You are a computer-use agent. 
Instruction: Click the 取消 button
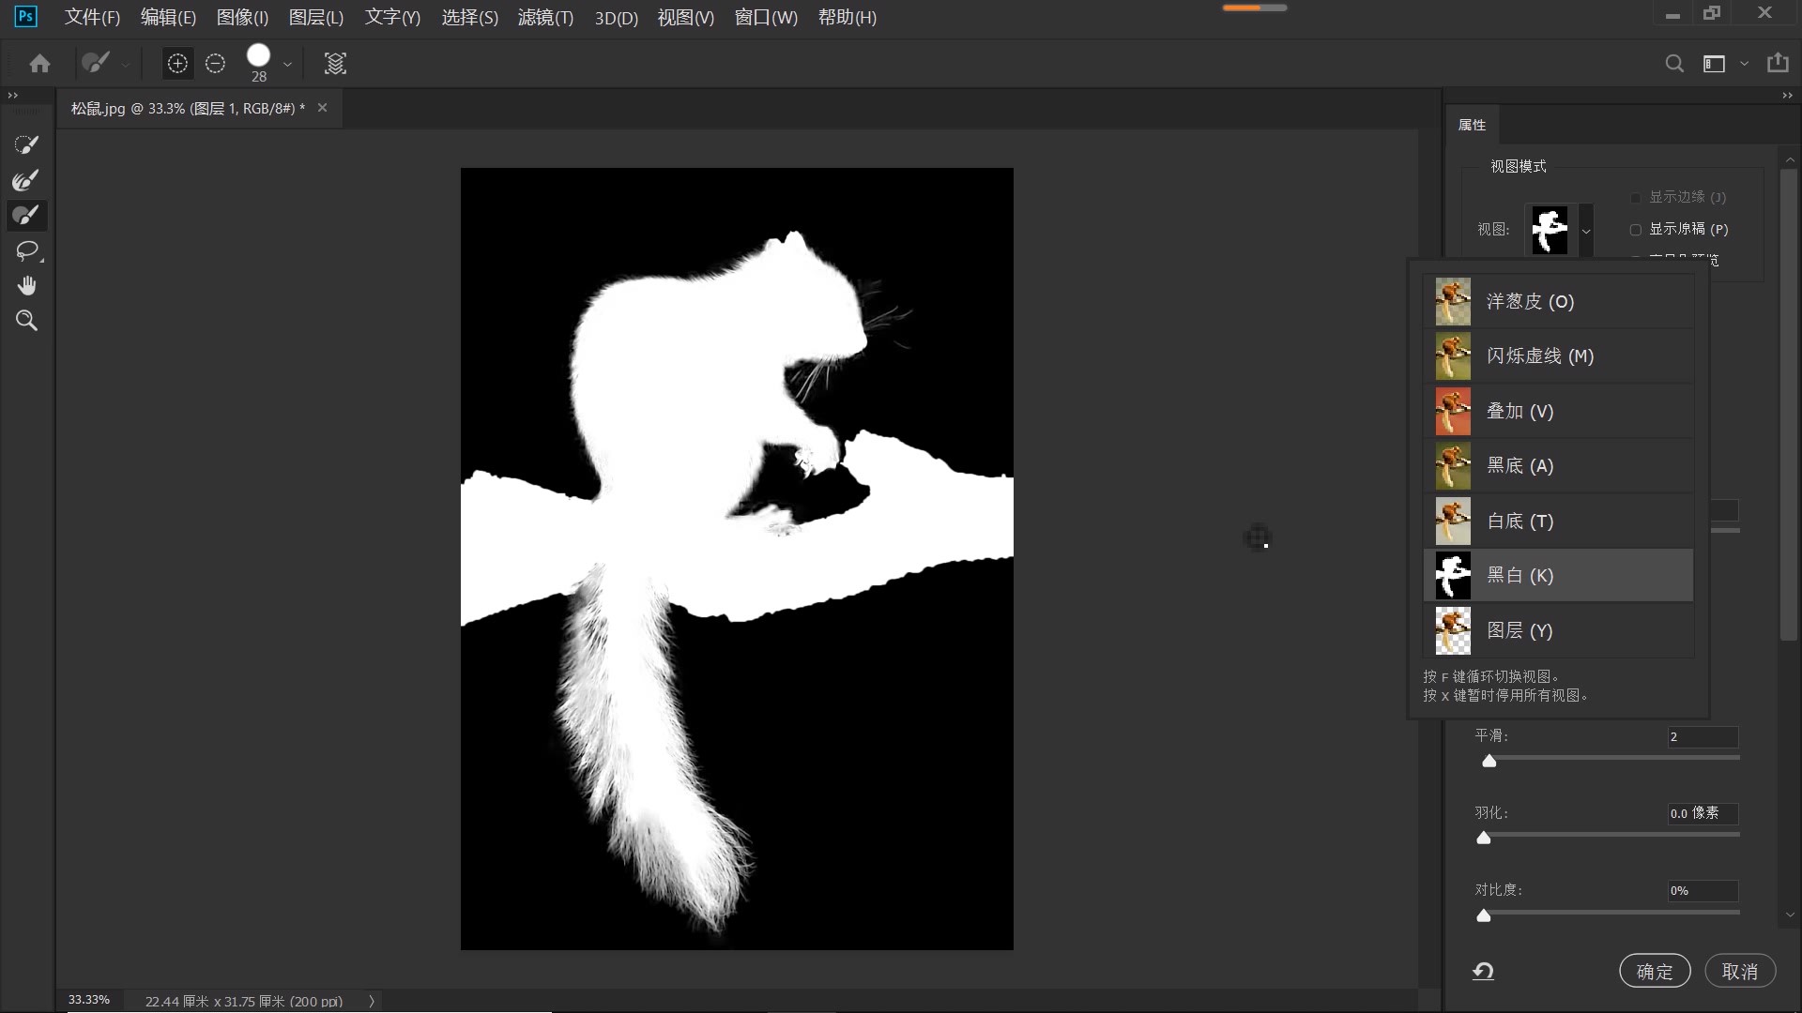1739,972
